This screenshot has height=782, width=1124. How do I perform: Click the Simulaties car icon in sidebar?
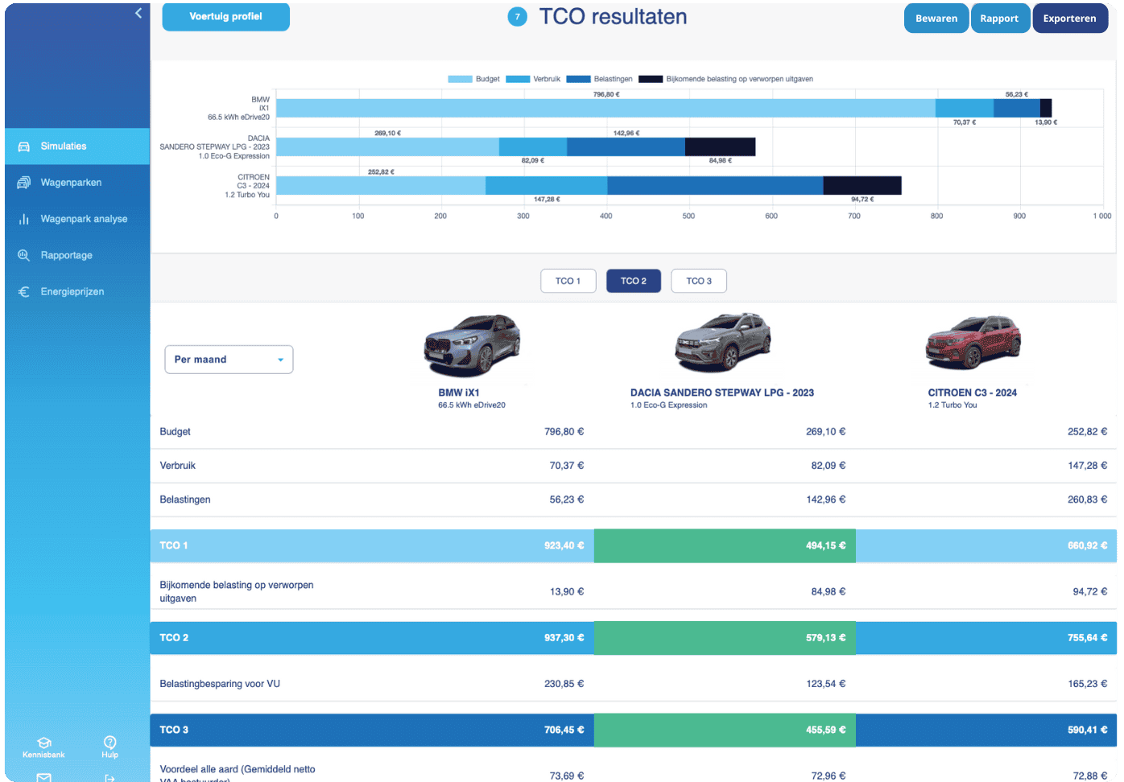pyautogui.click(x=24, y=146)
